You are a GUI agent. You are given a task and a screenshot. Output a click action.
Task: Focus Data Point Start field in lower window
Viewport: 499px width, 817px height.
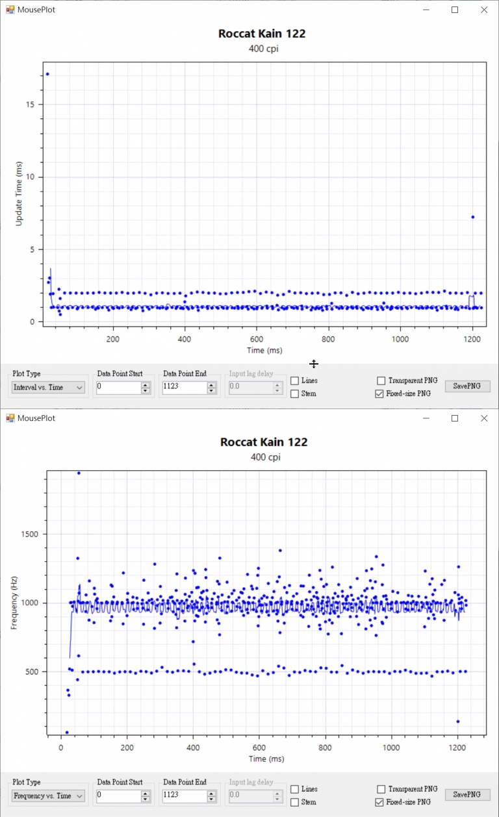[118, 796]
